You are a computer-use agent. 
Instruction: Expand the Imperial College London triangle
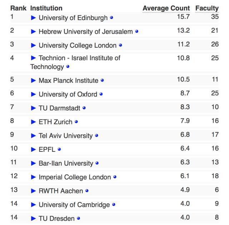point(34,177)
